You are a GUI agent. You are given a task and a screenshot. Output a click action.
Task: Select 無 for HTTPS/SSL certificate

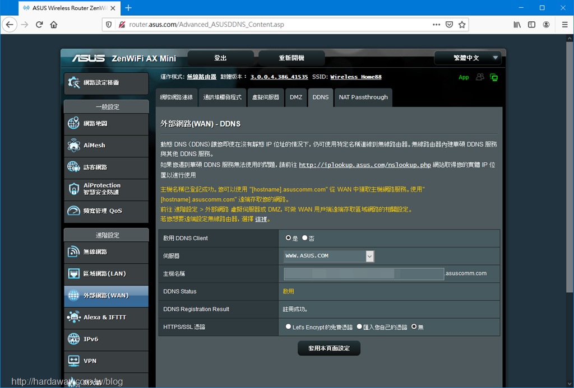[x=414, y=326]
